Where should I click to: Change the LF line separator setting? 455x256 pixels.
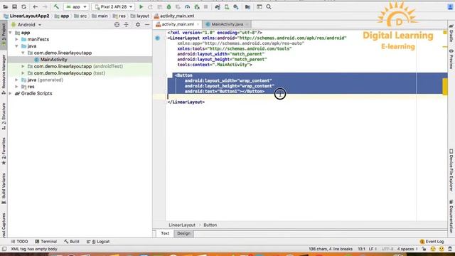click(373, 249)
